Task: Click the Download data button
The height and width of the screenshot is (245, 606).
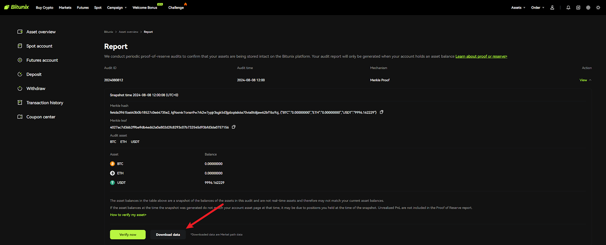Action: [x=168, y=234]
